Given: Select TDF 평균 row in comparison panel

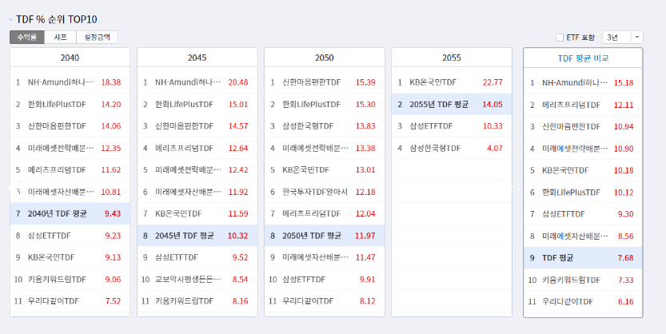Looking at the screenshot, I should (558, 257).
